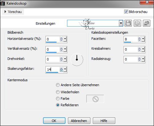
Task: Click the randomize parameters dice icon
Action: 137,23
